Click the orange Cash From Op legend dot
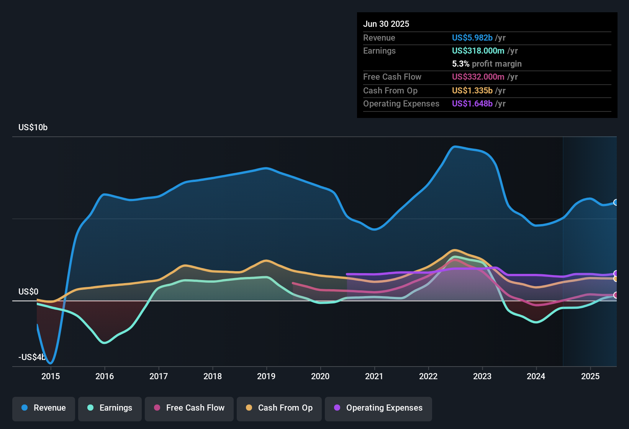629x429 pixels. pos(249,408)
